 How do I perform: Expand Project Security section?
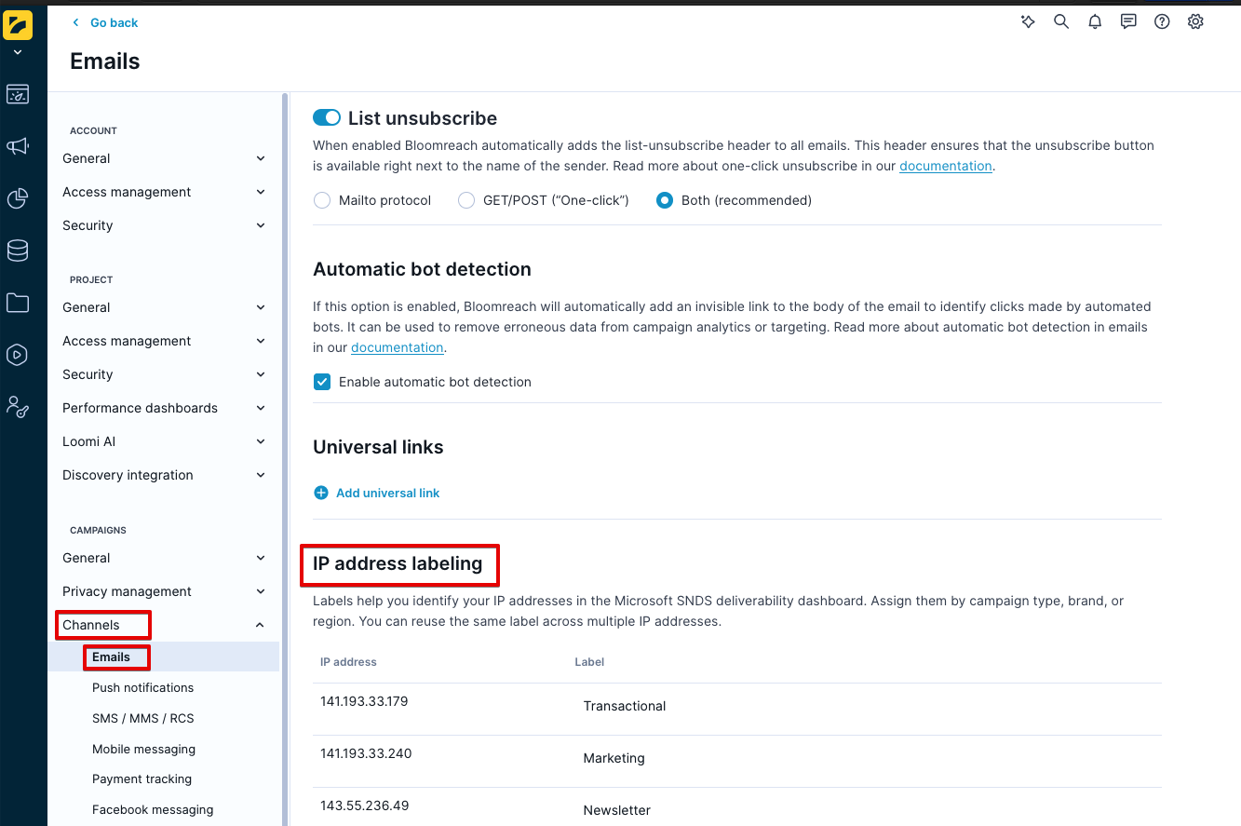164,374
